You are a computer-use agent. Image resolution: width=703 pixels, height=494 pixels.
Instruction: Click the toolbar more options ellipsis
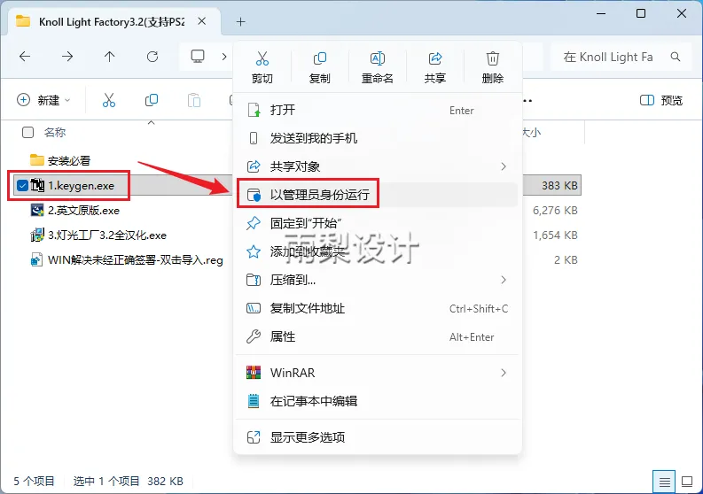527,100
